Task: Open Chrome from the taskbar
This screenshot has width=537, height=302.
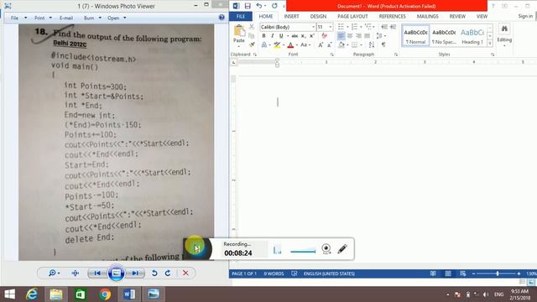Action: (x=105, y=294)
